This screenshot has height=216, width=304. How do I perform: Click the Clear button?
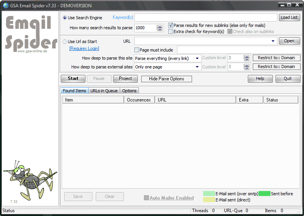[x=110, y=196]
